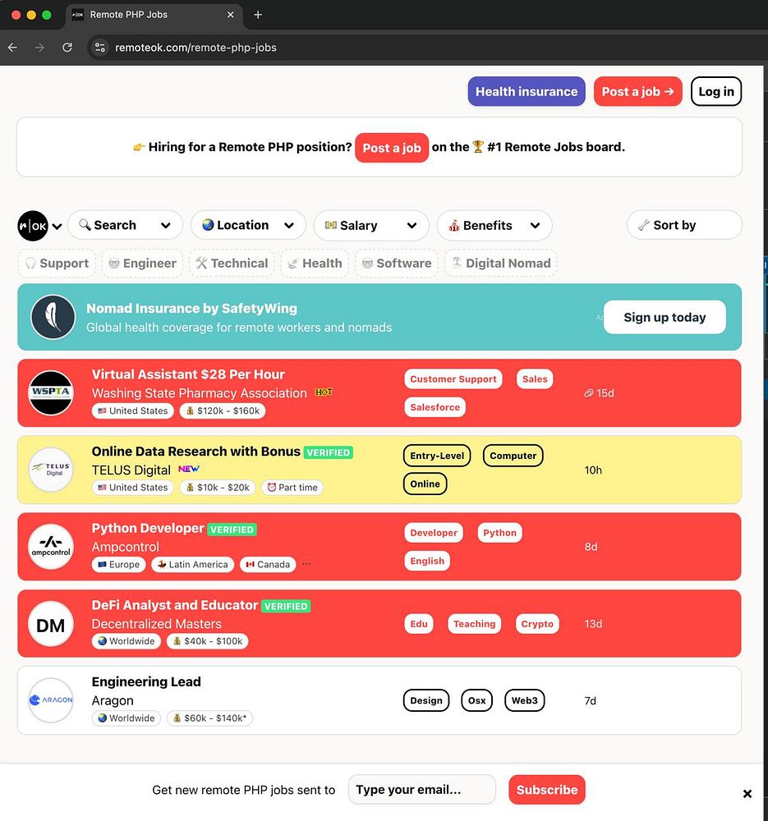Click the browser forward arrow

pos(39,47)
